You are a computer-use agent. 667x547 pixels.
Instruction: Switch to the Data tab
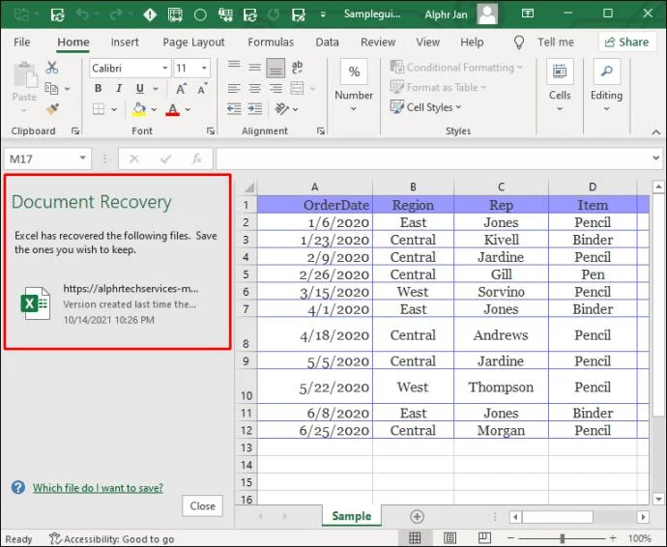pyautogui.click(x=327, y=43)
